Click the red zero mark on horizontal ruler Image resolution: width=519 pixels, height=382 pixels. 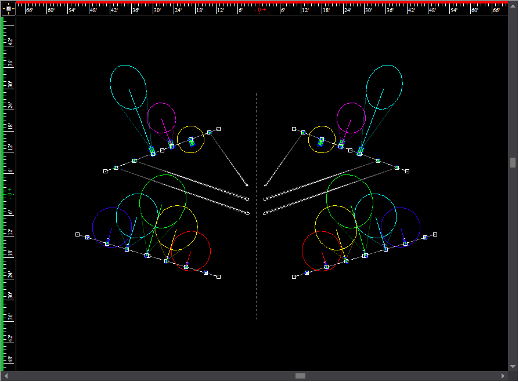pyautogui.click(x=260, y=10)
